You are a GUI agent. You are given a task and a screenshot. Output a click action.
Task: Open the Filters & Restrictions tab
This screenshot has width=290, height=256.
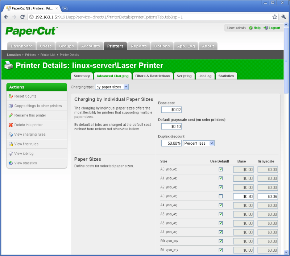point(152,76)
